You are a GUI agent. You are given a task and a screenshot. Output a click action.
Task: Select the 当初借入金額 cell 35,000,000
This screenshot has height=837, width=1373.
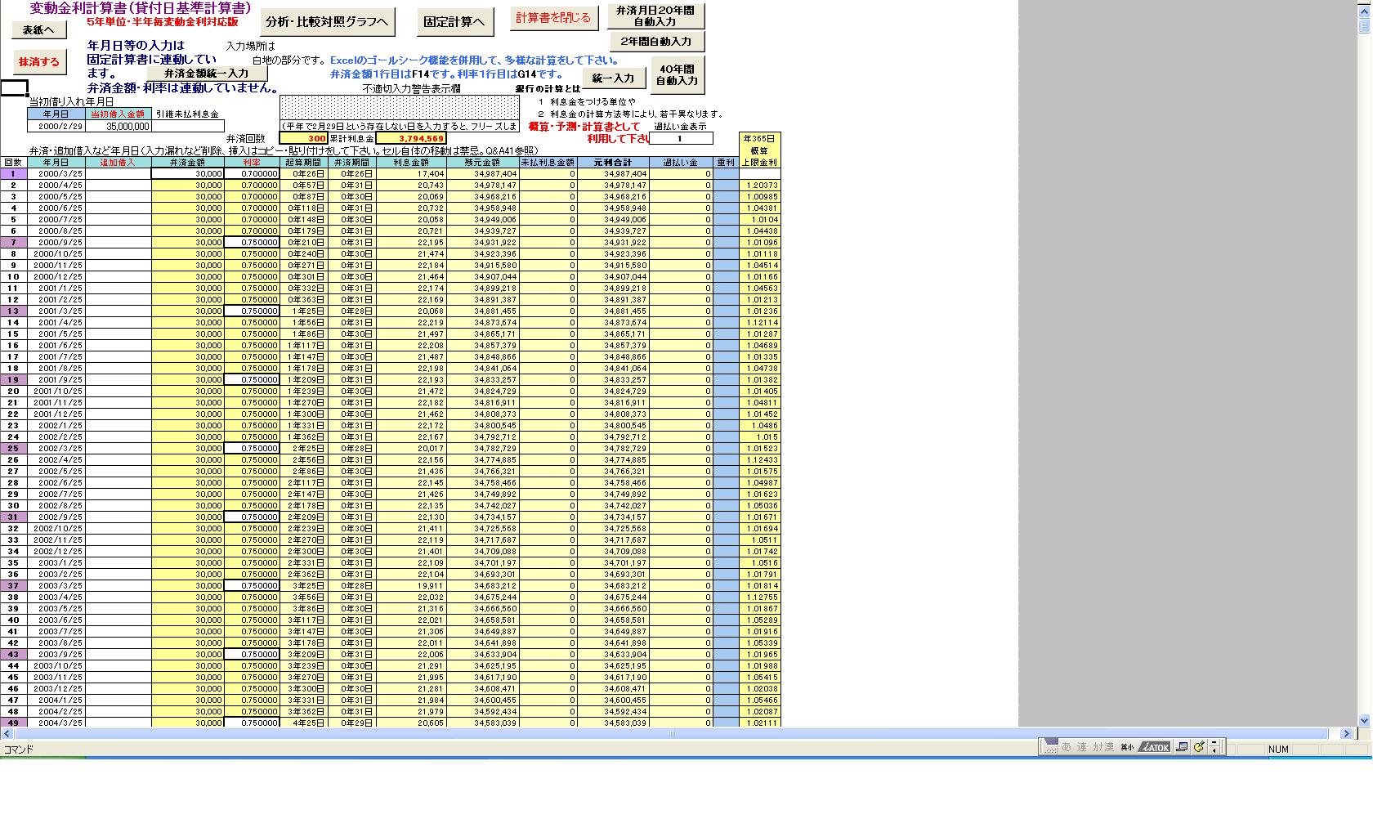point(119,127)
